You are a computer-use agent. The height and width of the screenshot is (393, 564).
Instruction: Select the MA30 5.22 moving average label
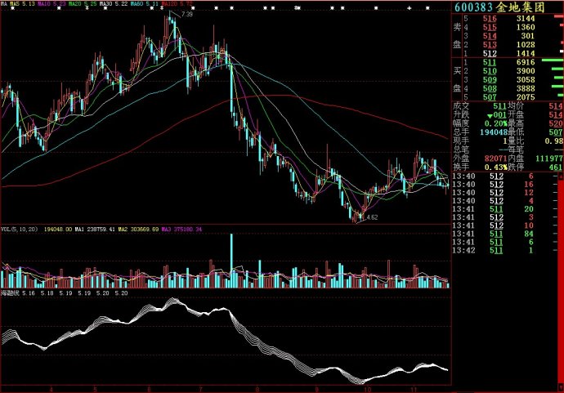(114, 4)
